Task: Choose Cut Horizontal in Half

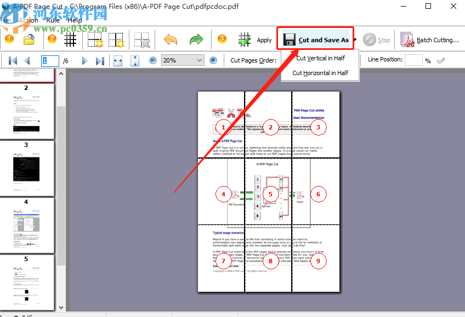Action: pyautogui.click(x=320, y=72)
